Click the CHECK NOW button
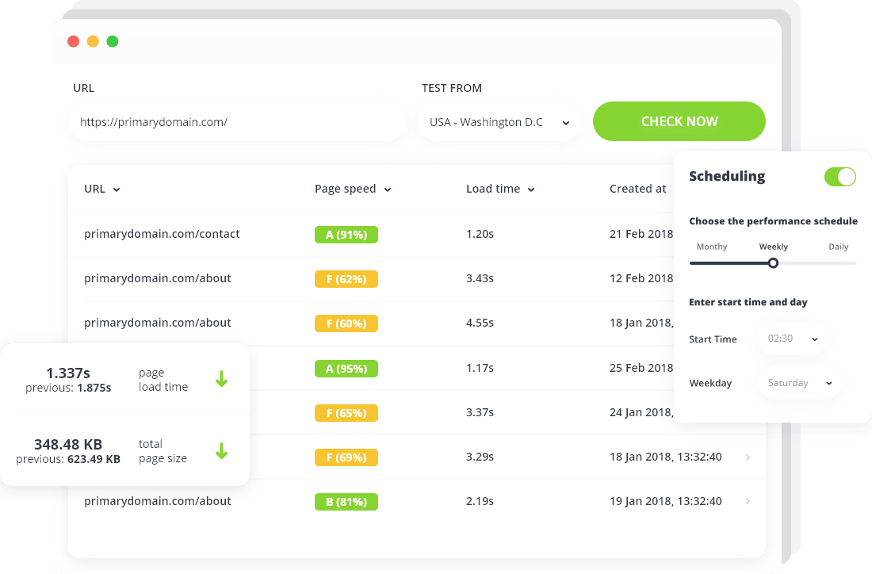Screen dimensions: 872x574 pos(679,121)
